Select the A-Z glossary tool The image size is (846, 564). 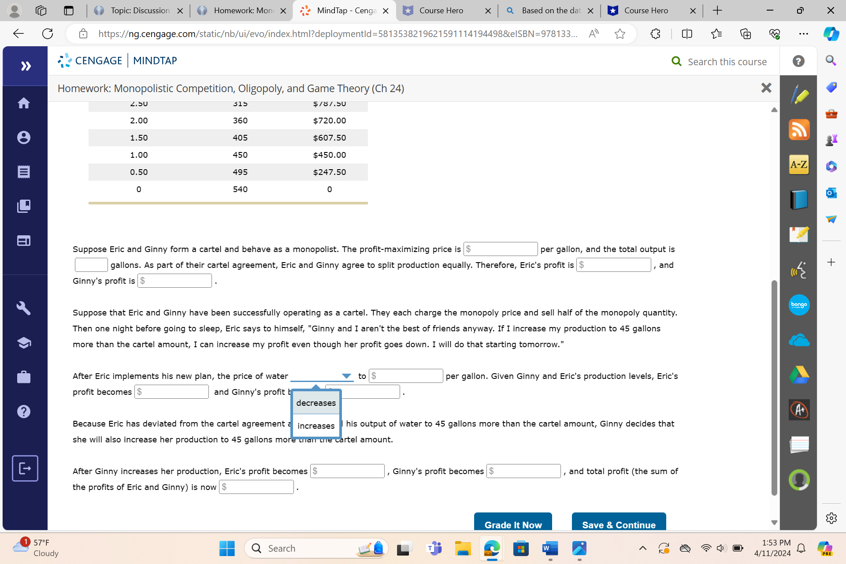(x=798, y=164)
